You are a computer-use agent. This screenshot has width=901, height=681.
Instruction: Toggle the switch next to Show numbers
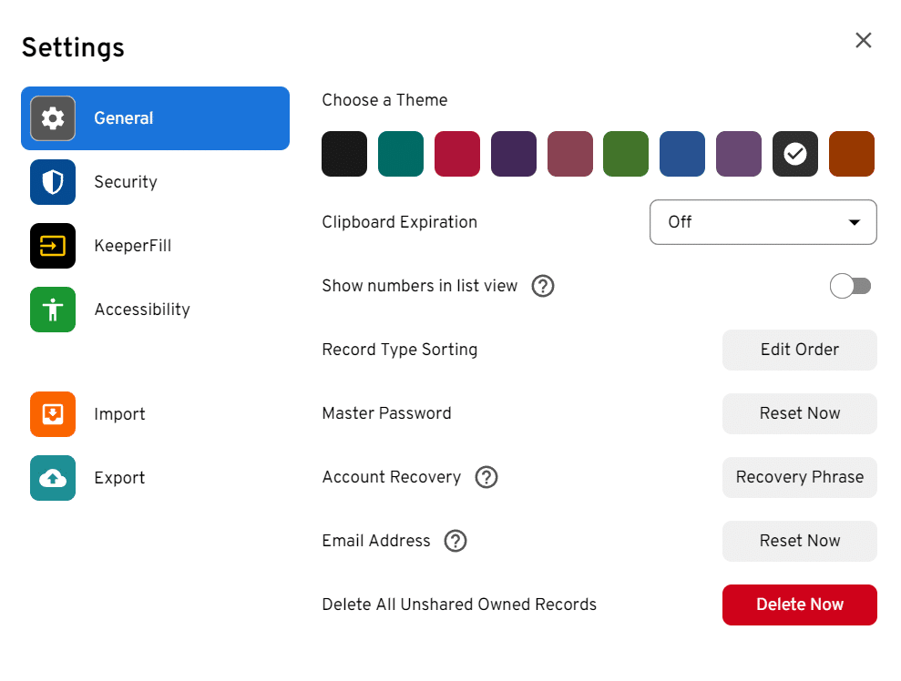tap(850, 286)
